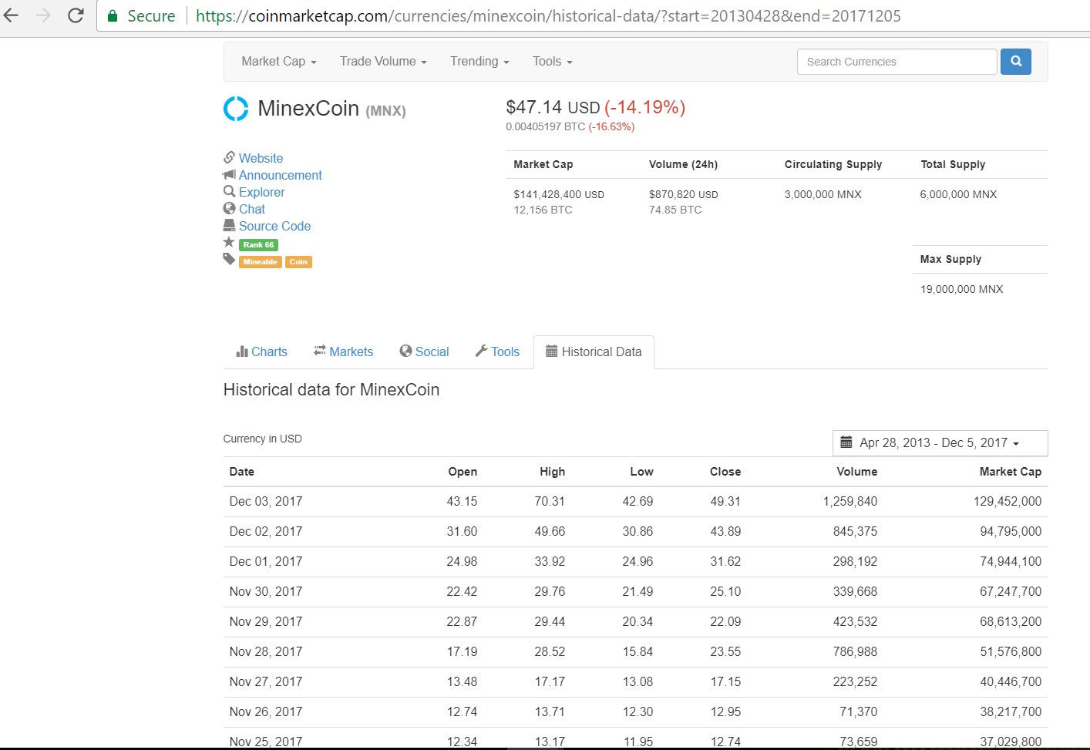Click the 19,000,000 MNX max supply

(962, 289)
